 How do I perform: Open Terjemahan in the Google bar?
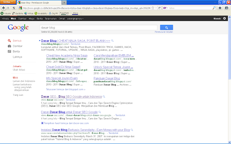click(51, 18)
